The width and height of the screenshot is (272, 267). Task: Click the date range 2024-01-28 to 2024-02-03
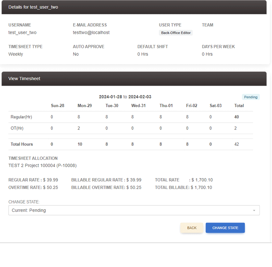(x=125, y=97)
